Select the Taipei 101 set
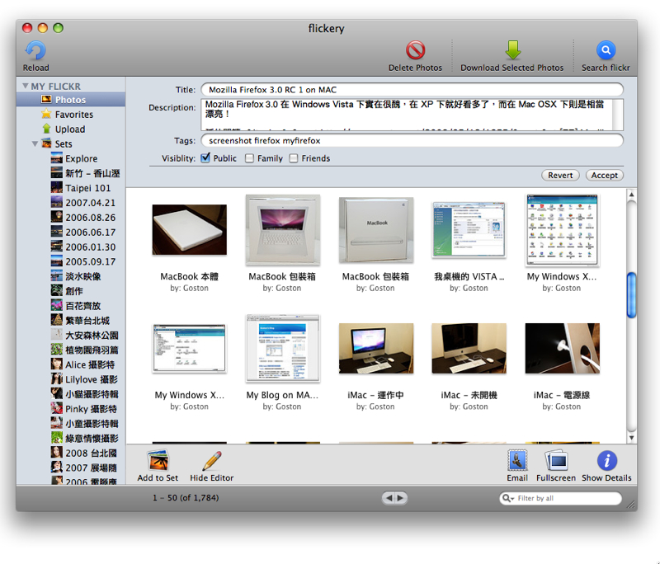The width and height of the screenshot is (660, 564). tap(71, 188)
